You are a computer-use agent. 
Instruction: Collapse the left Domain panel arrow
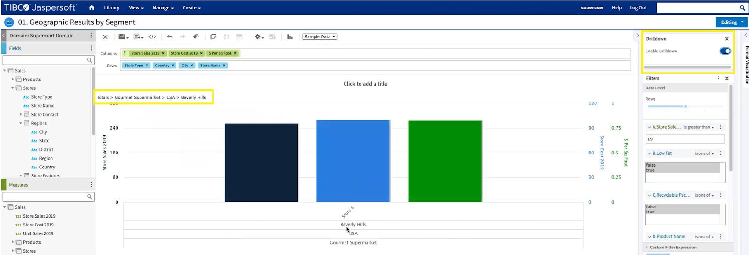[3, 36]
